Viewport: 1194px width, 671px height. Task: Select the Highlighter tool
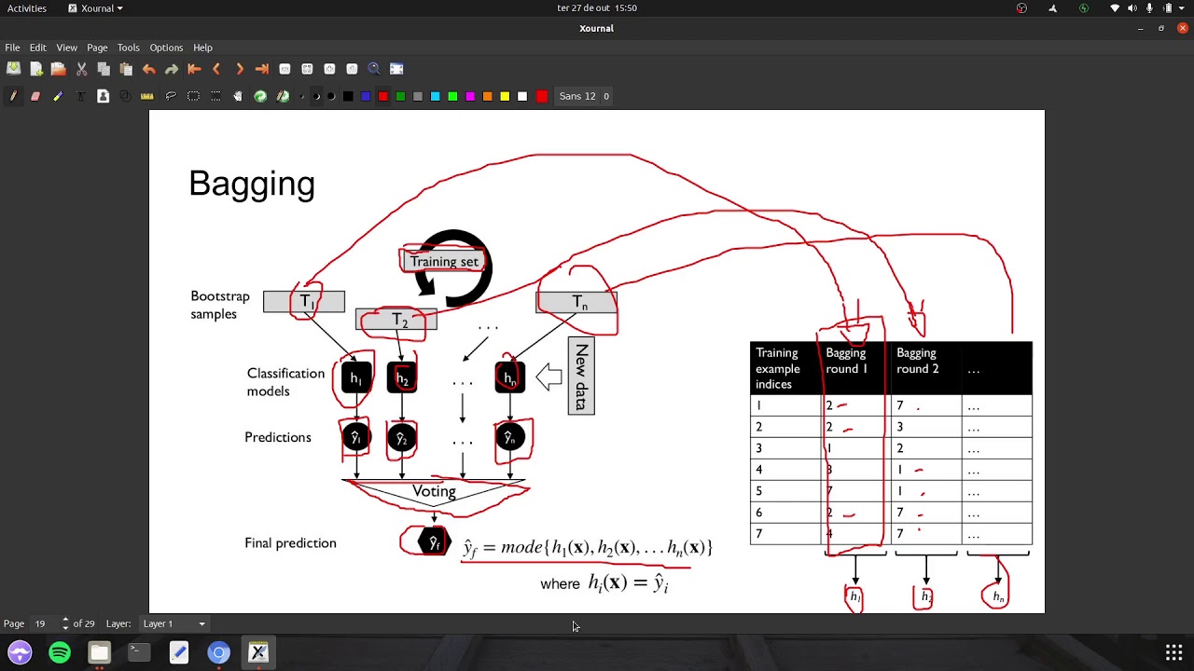point(58,96)
